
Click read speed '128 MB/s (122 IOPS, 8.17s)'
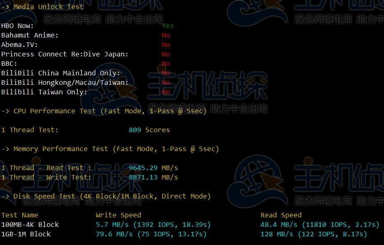314,234
